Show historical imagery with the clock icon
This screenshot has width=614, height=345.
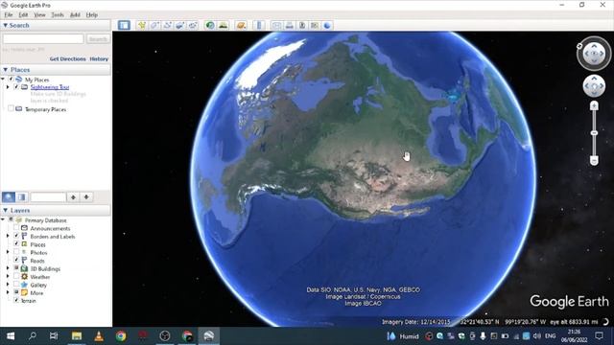(210, 26)
